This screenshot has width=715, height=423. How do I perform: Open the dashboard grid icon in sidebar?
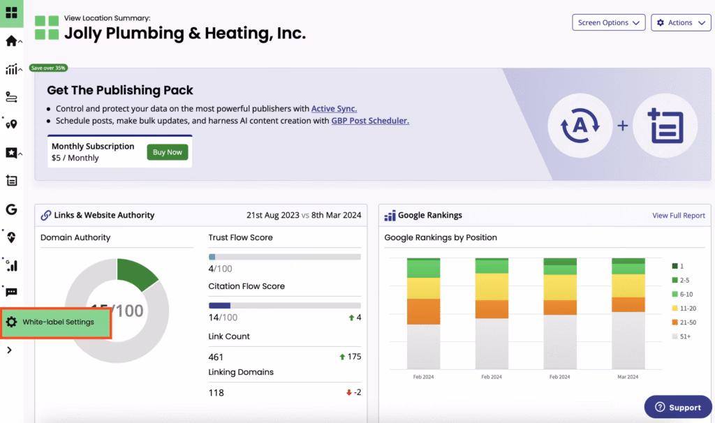click(11, 13)
